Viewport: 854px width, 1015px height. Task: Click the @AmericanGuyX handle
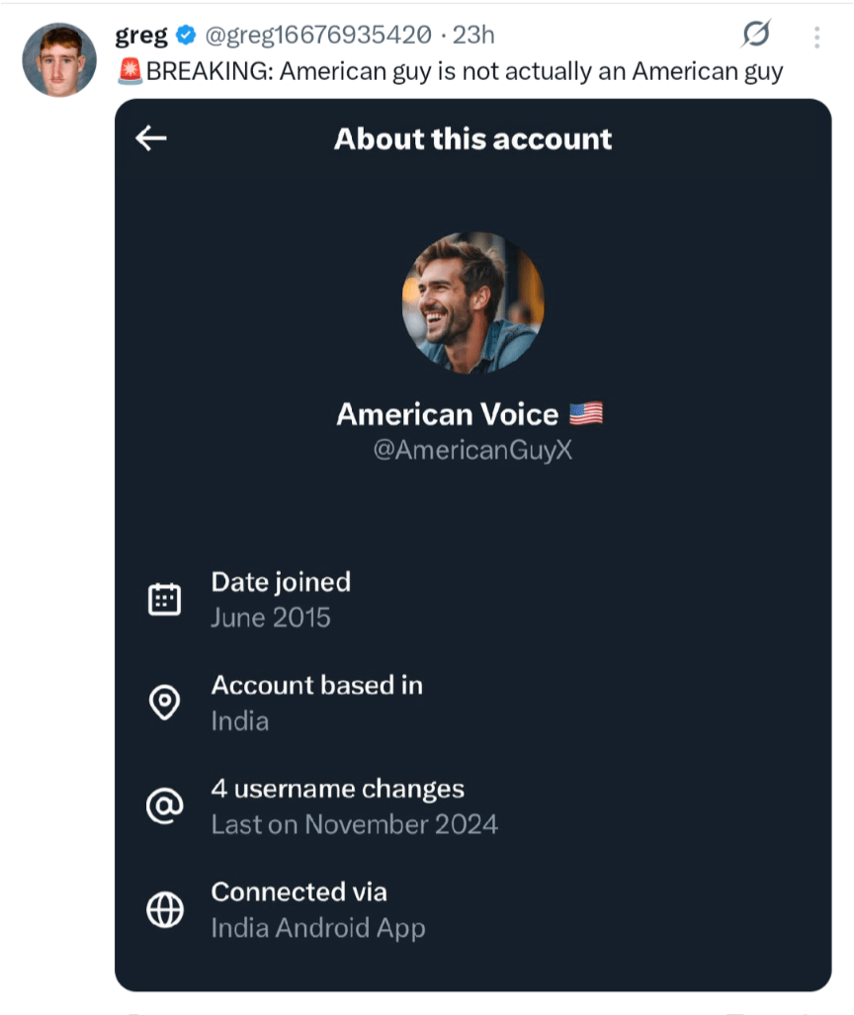[x=472, y=451]
